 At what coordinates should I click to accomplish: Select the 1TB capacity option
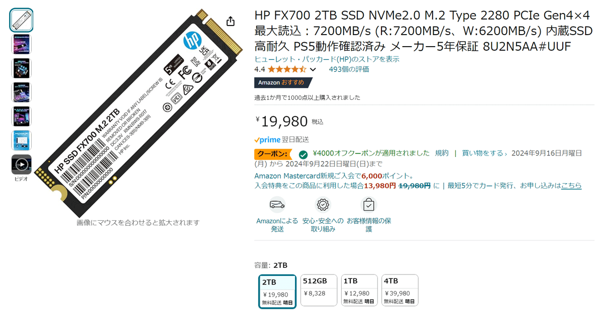(359, 290)
